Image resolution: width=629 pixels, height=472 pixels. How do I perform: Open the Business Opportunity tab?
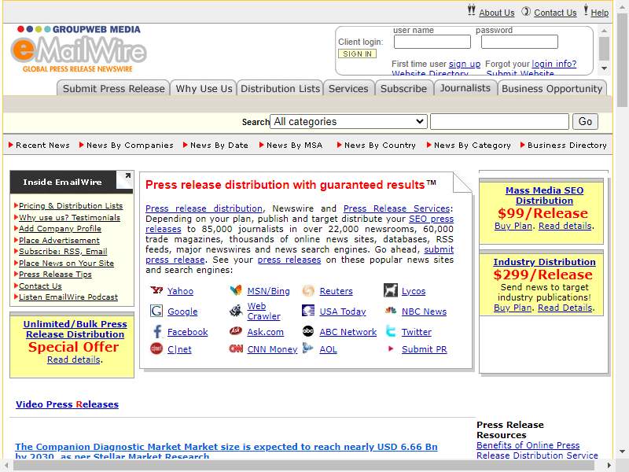[x=552, y=89]
